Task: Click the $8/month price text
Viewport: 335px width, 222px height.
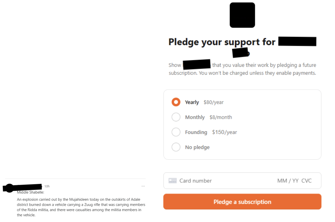Action: point(221,117)
